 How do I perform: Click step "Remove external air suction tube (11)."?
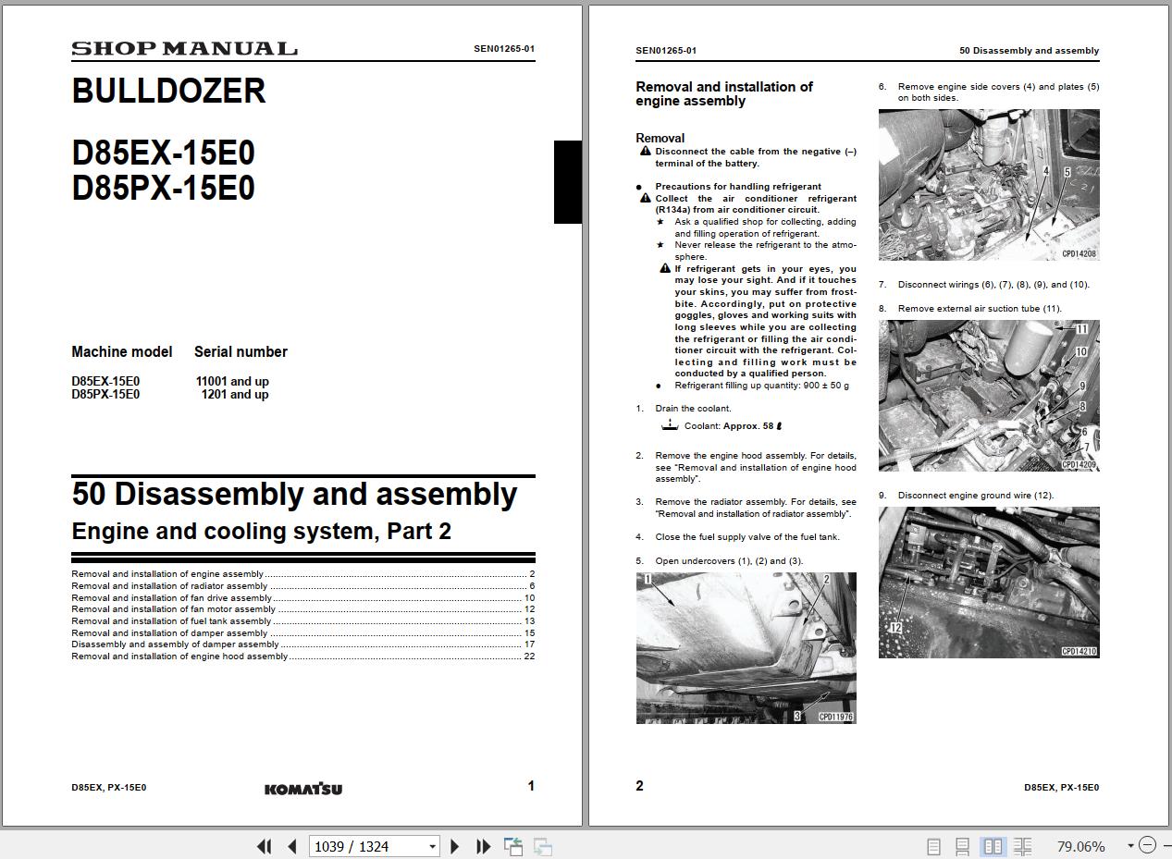pyautogui.click(x=980, y=309)
